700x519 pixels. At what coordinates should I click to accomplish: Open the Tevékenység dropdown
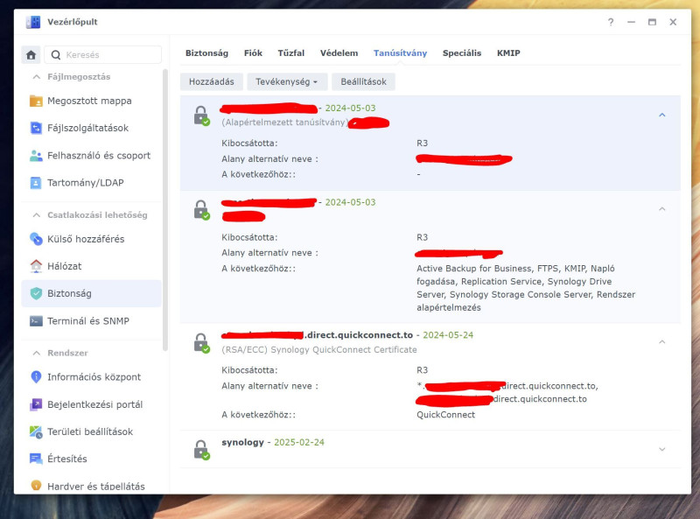287,81
